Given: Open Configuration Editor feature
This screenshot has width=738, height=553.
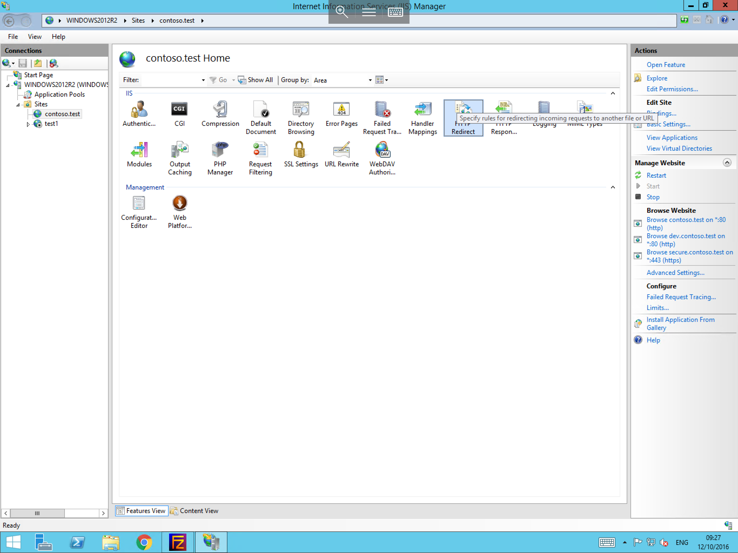Looking at the screenshot, I should 139,212.
